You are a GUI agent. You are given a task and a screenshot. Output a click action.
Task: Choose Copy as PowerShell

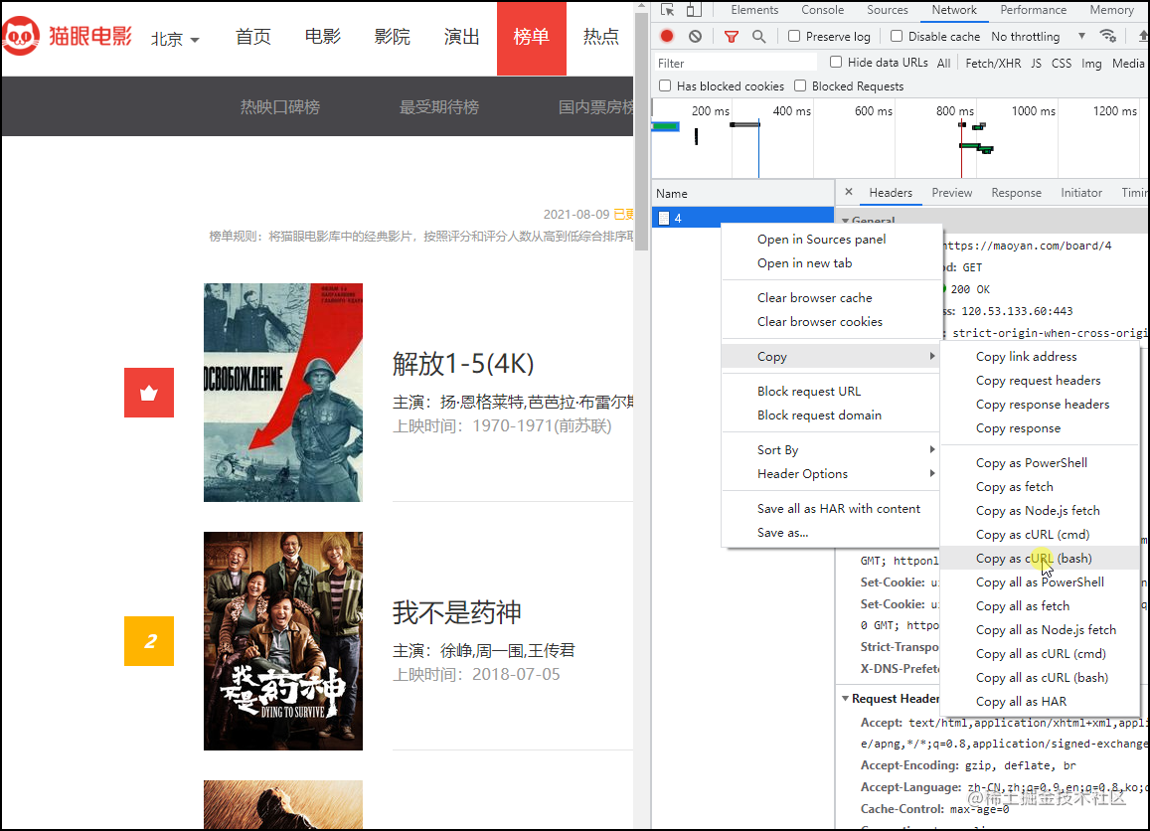click(x=1040, y=463)
